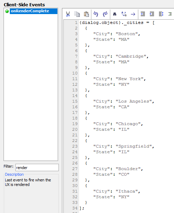Click line number 34 in the gutter
The height and width of the screenshot is (213, 174).
tap(75, 208)
